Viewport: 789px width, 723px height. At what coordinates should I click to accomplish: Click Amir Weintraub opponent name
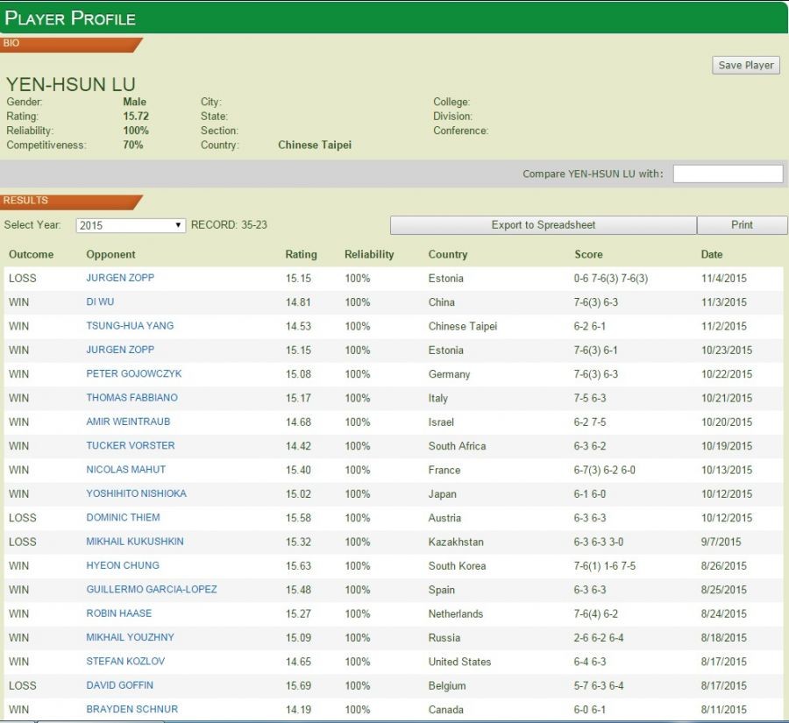pyautogui.click(x=127, y=422)
